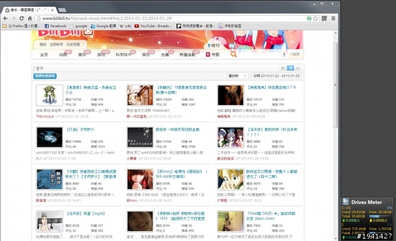Click the green checkmark extension icon
Image resolution: width=396 pixels, height=241 pixels.
tap(309, 19)
